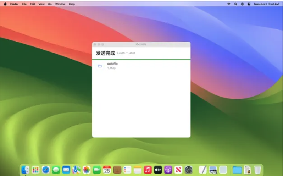Image resolution: width=283 pixels, height=176 pixels.
Task: Select the octofile row
Action: click(141, 66)
